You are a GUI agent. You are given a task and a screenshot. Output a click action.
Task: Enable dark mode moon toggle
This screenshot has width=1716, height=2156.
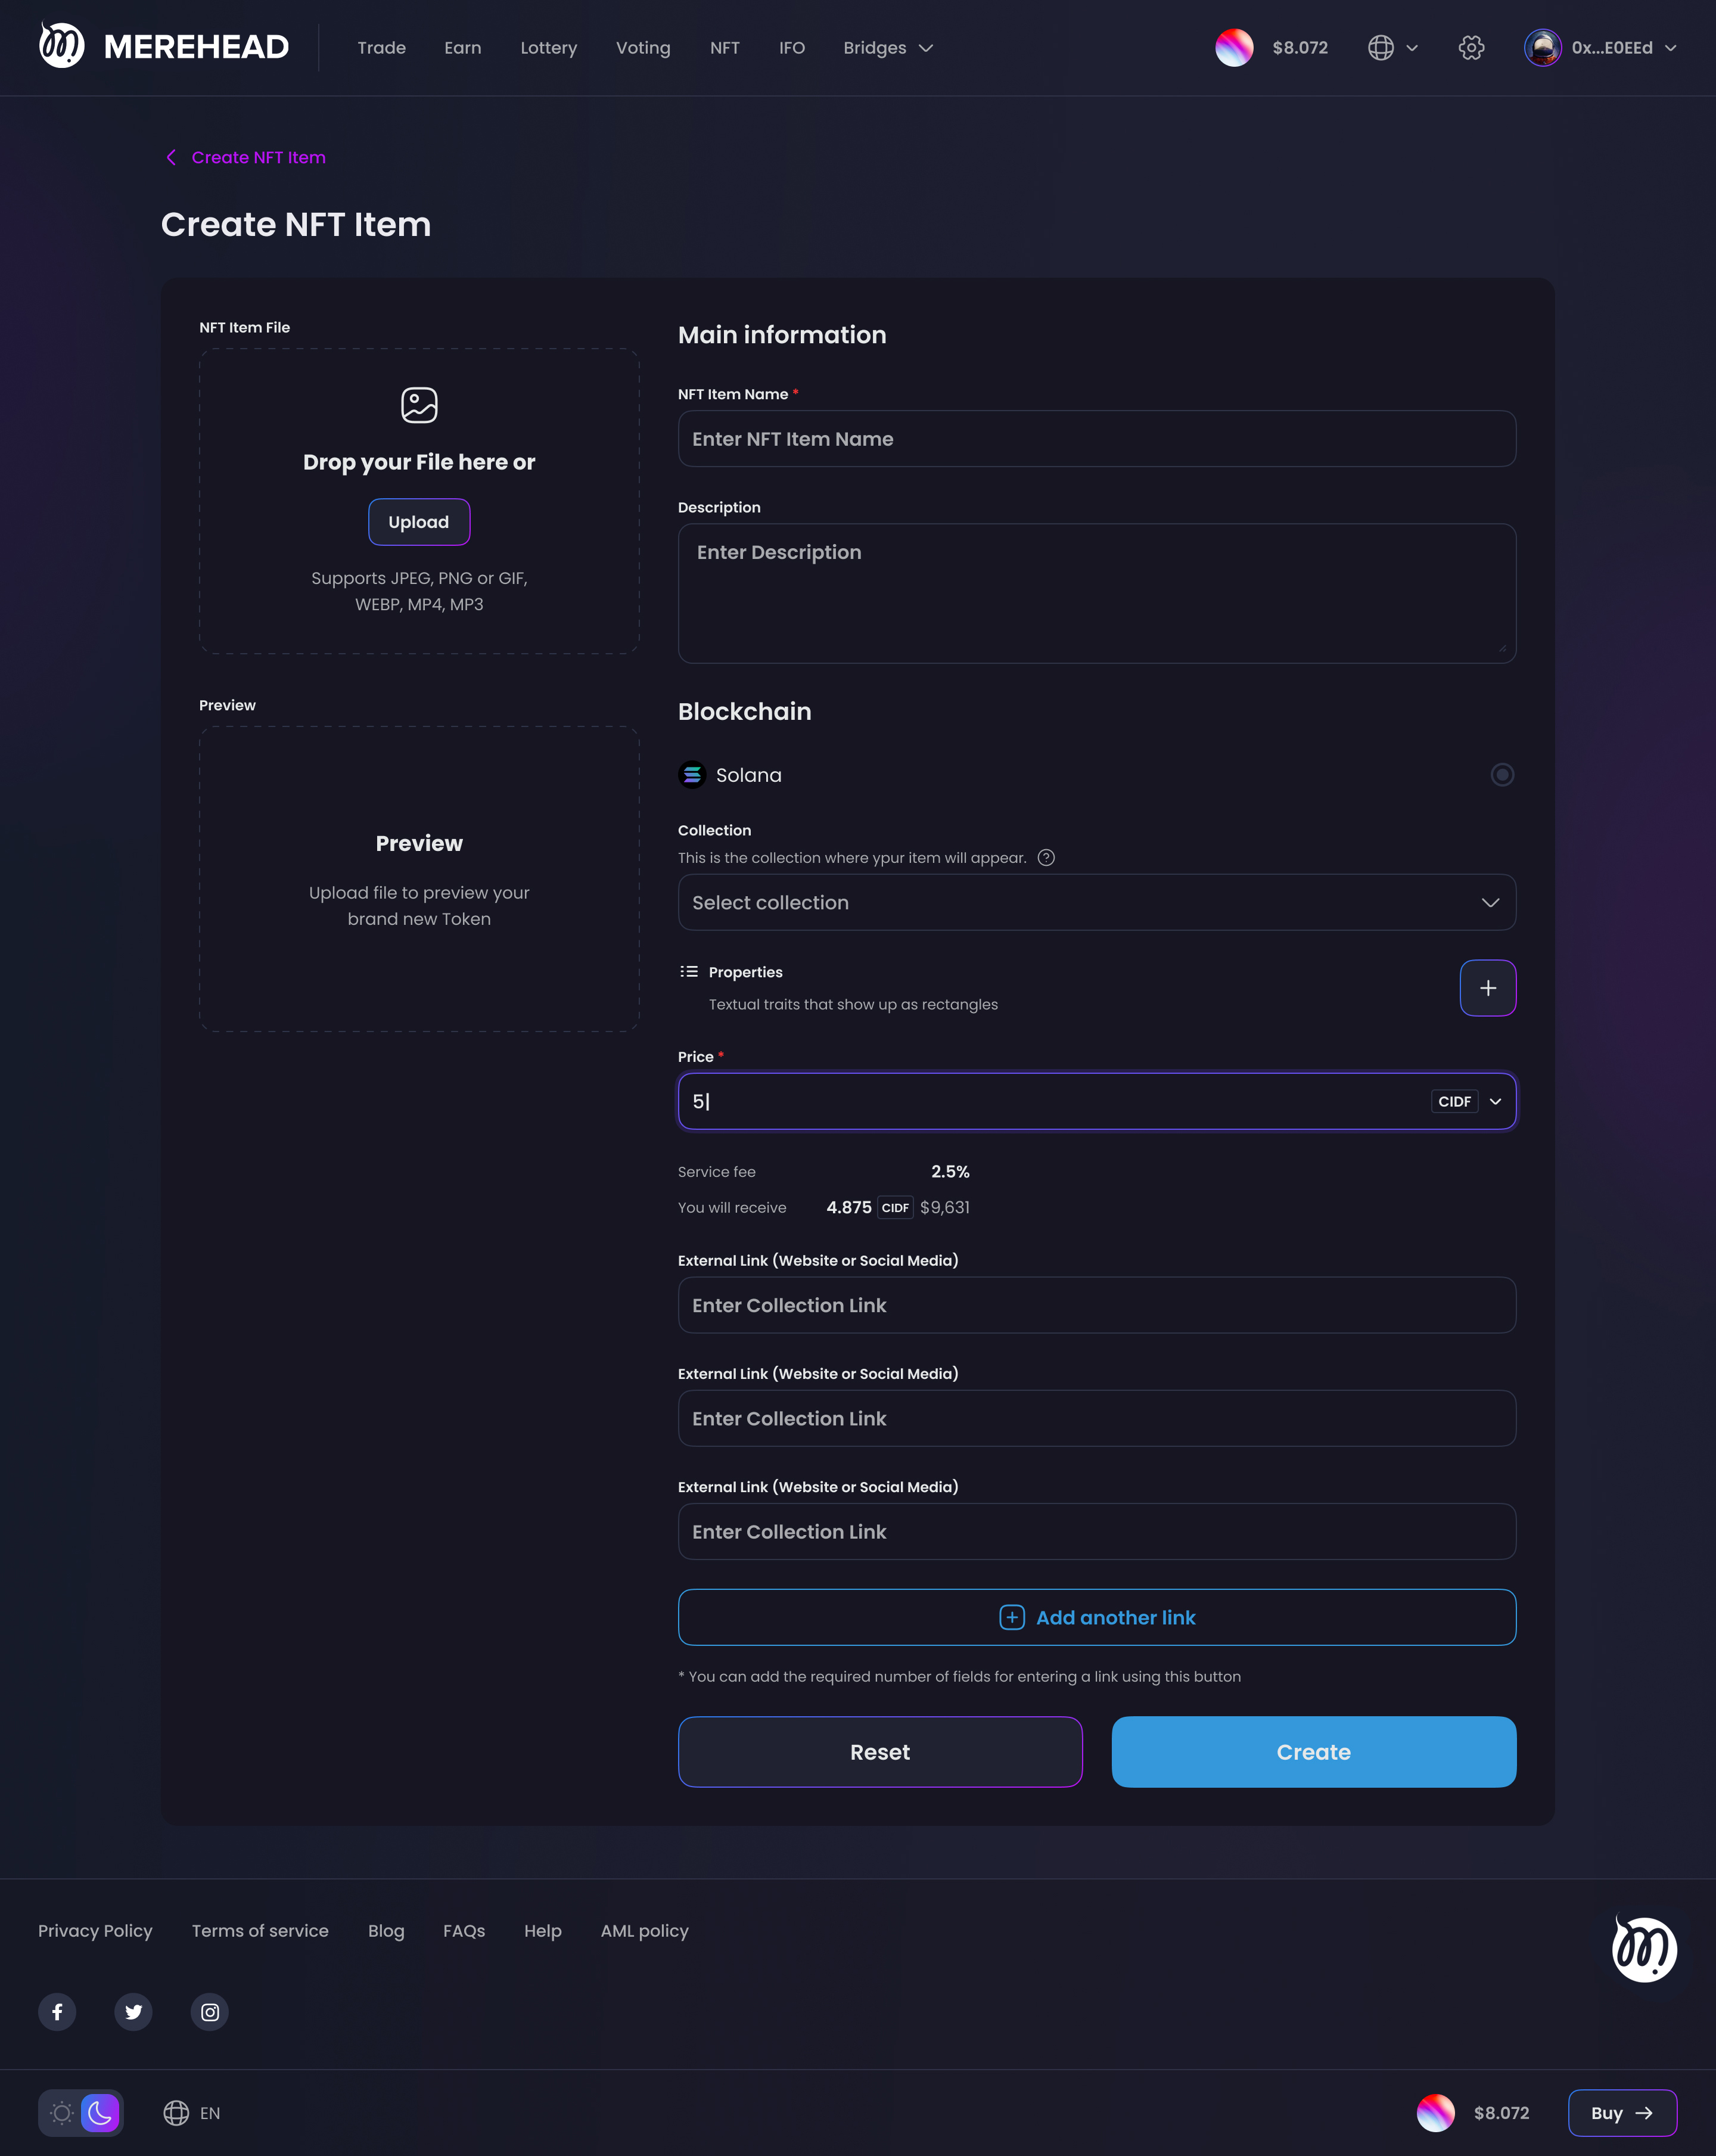pos(100,2113)
